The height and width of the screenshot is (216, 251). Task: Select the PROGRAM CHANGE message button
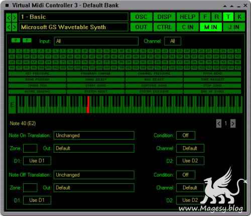click(x=95, y=74)
